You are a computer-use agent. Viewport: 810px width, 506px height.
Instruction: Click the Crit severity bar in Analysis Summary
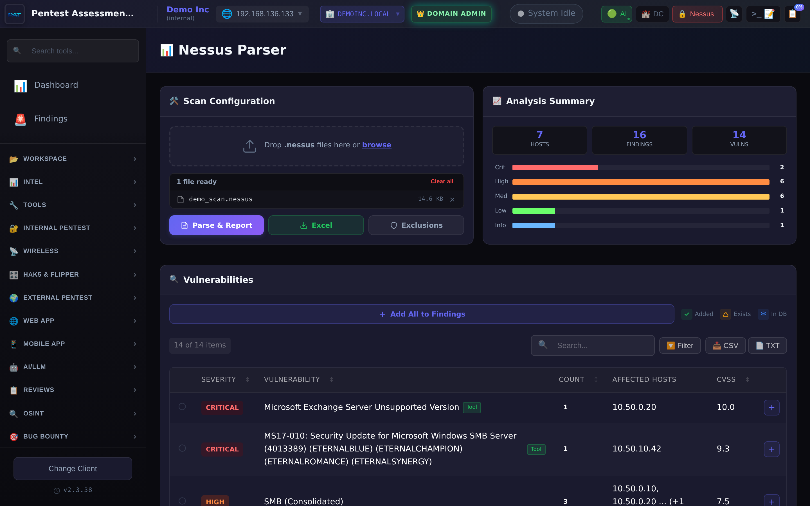click(555, 167)
